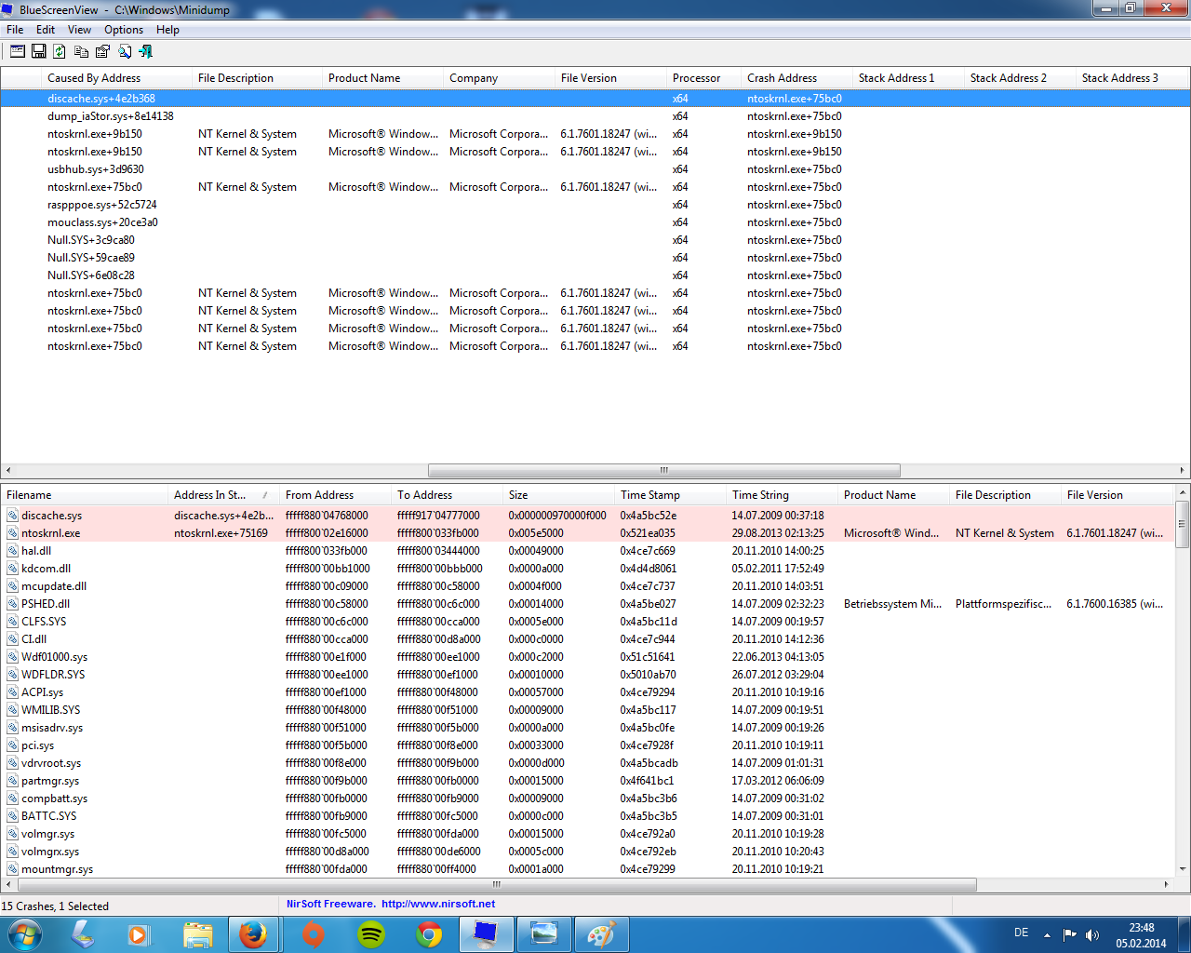
Task: Select PSHED.dll in the driver list
Action: pos(588,604)
